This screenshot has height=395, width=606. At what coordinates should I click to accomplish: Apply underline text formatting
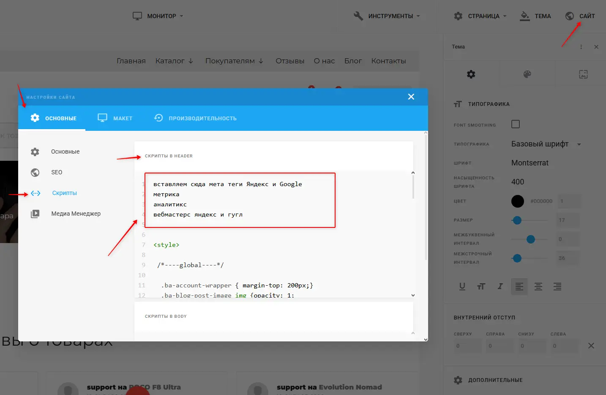click(x=462, y=287)
